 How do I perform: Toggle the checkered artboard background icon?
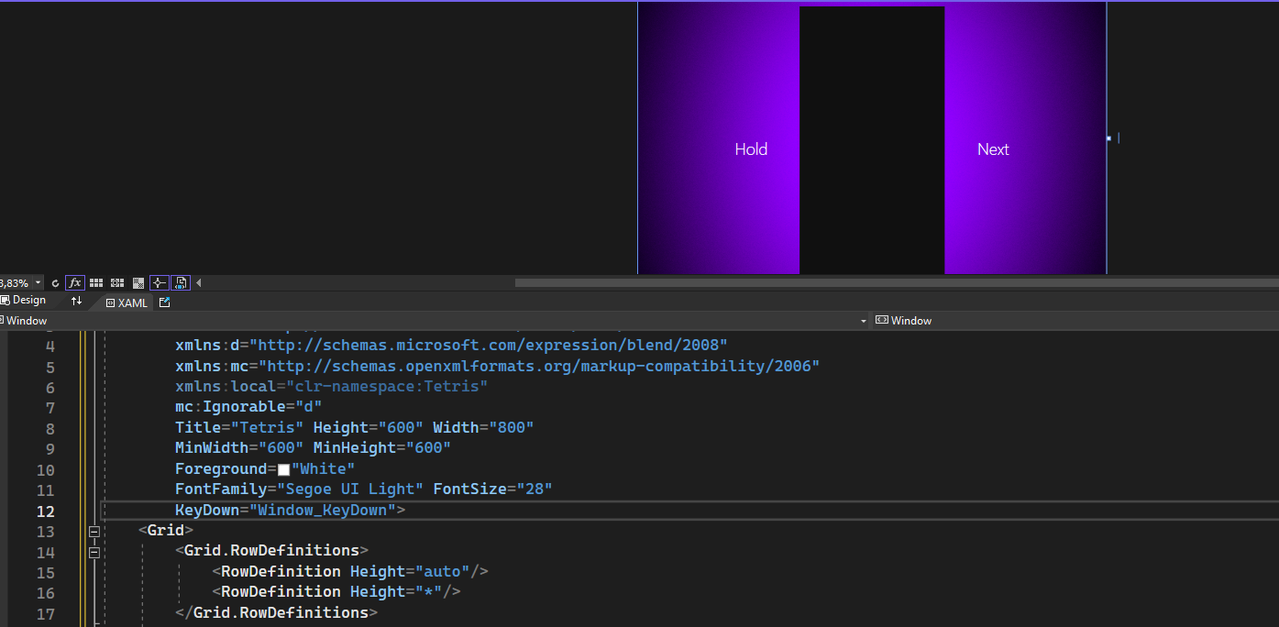click(138, 283)
